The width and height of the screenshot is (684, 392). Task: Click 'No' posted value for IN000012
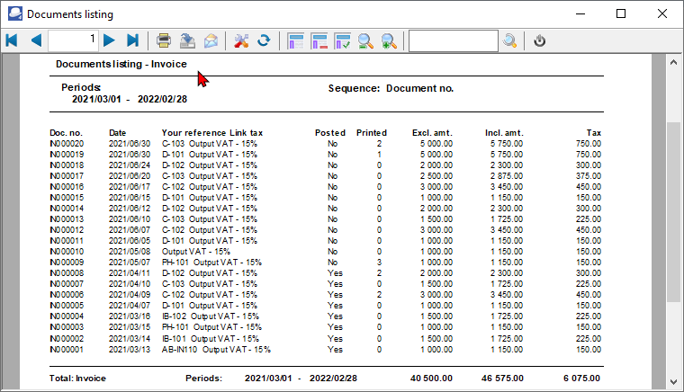pos(332,230)
